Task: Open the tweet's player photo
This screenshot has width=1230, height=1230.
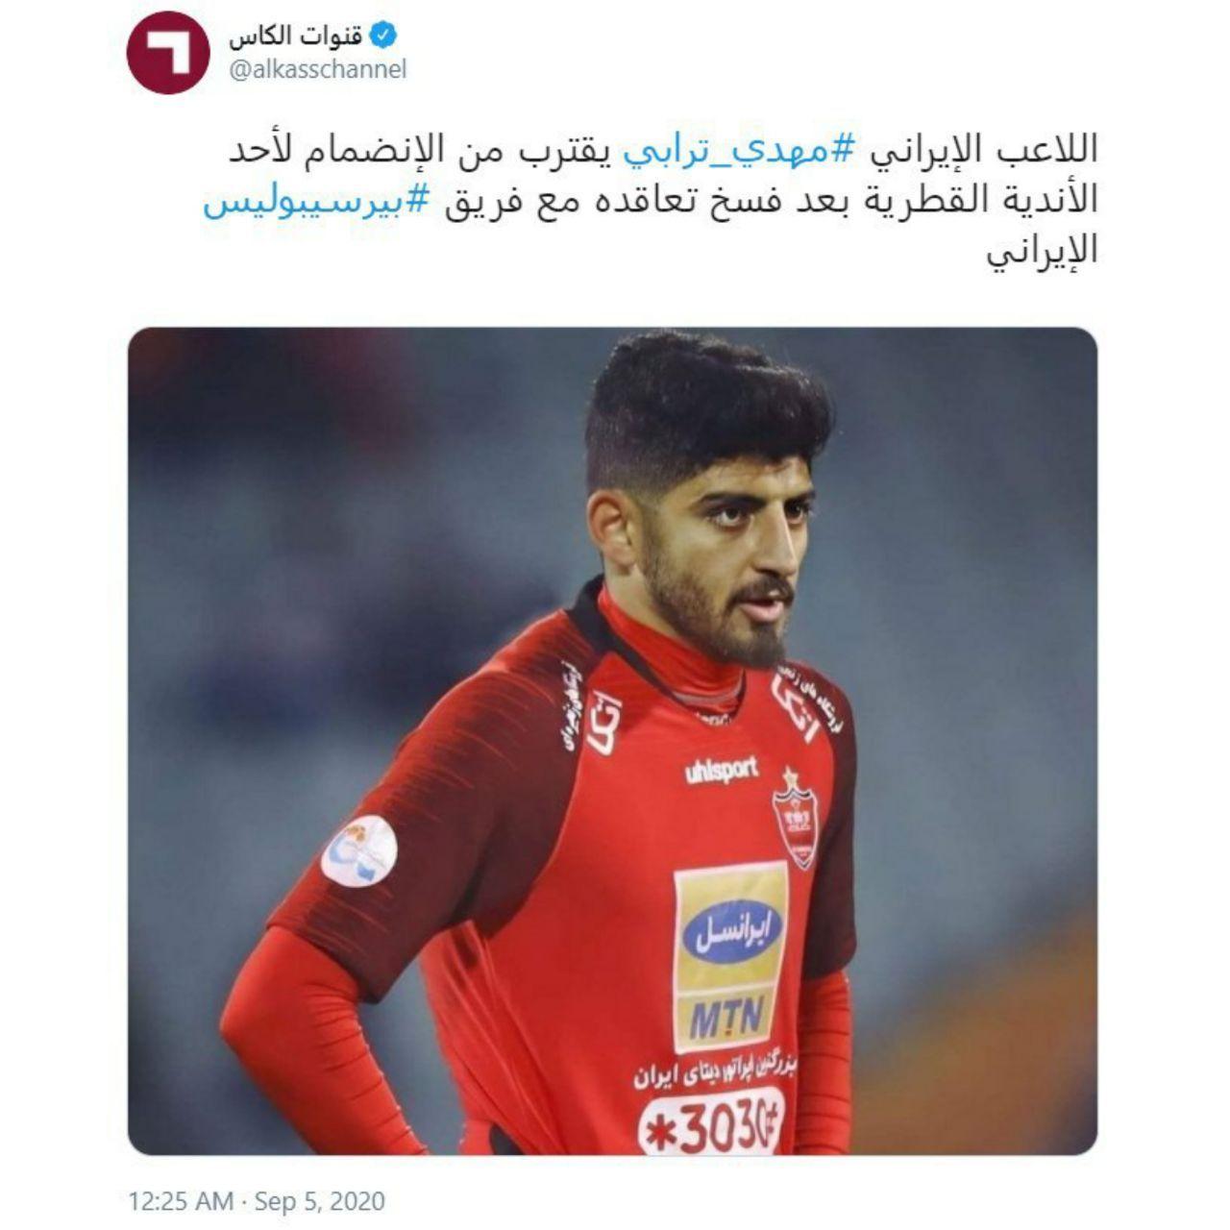Action: [x=612, y=741]
